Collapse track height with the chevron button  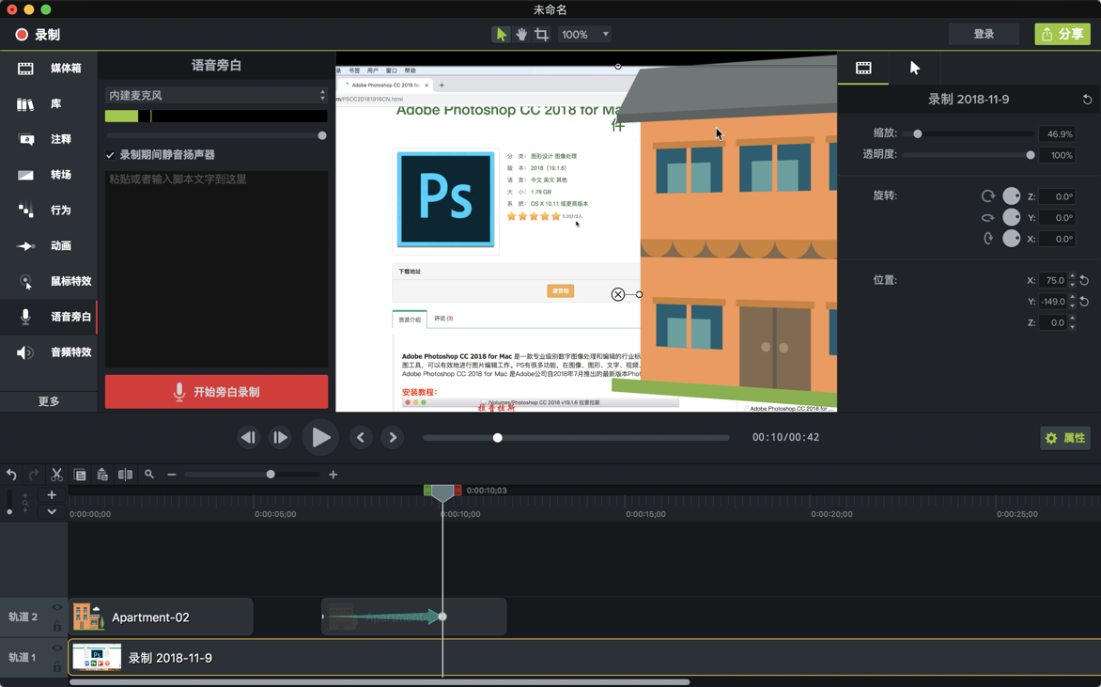click(52, 510)
